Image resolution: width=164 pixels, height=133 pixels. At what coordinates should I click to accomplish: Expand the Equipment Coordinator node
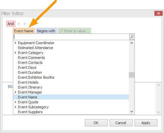pyautogui.click(x=16, y=43)
